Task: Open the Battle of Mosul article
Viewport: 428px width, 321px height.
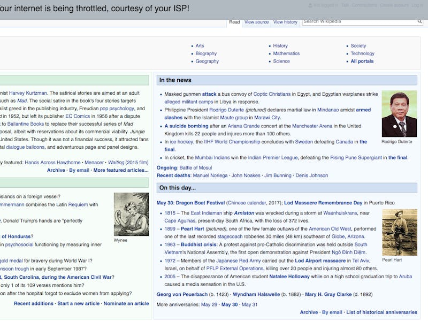Action: pyautogui.click(x=195, y=167)
